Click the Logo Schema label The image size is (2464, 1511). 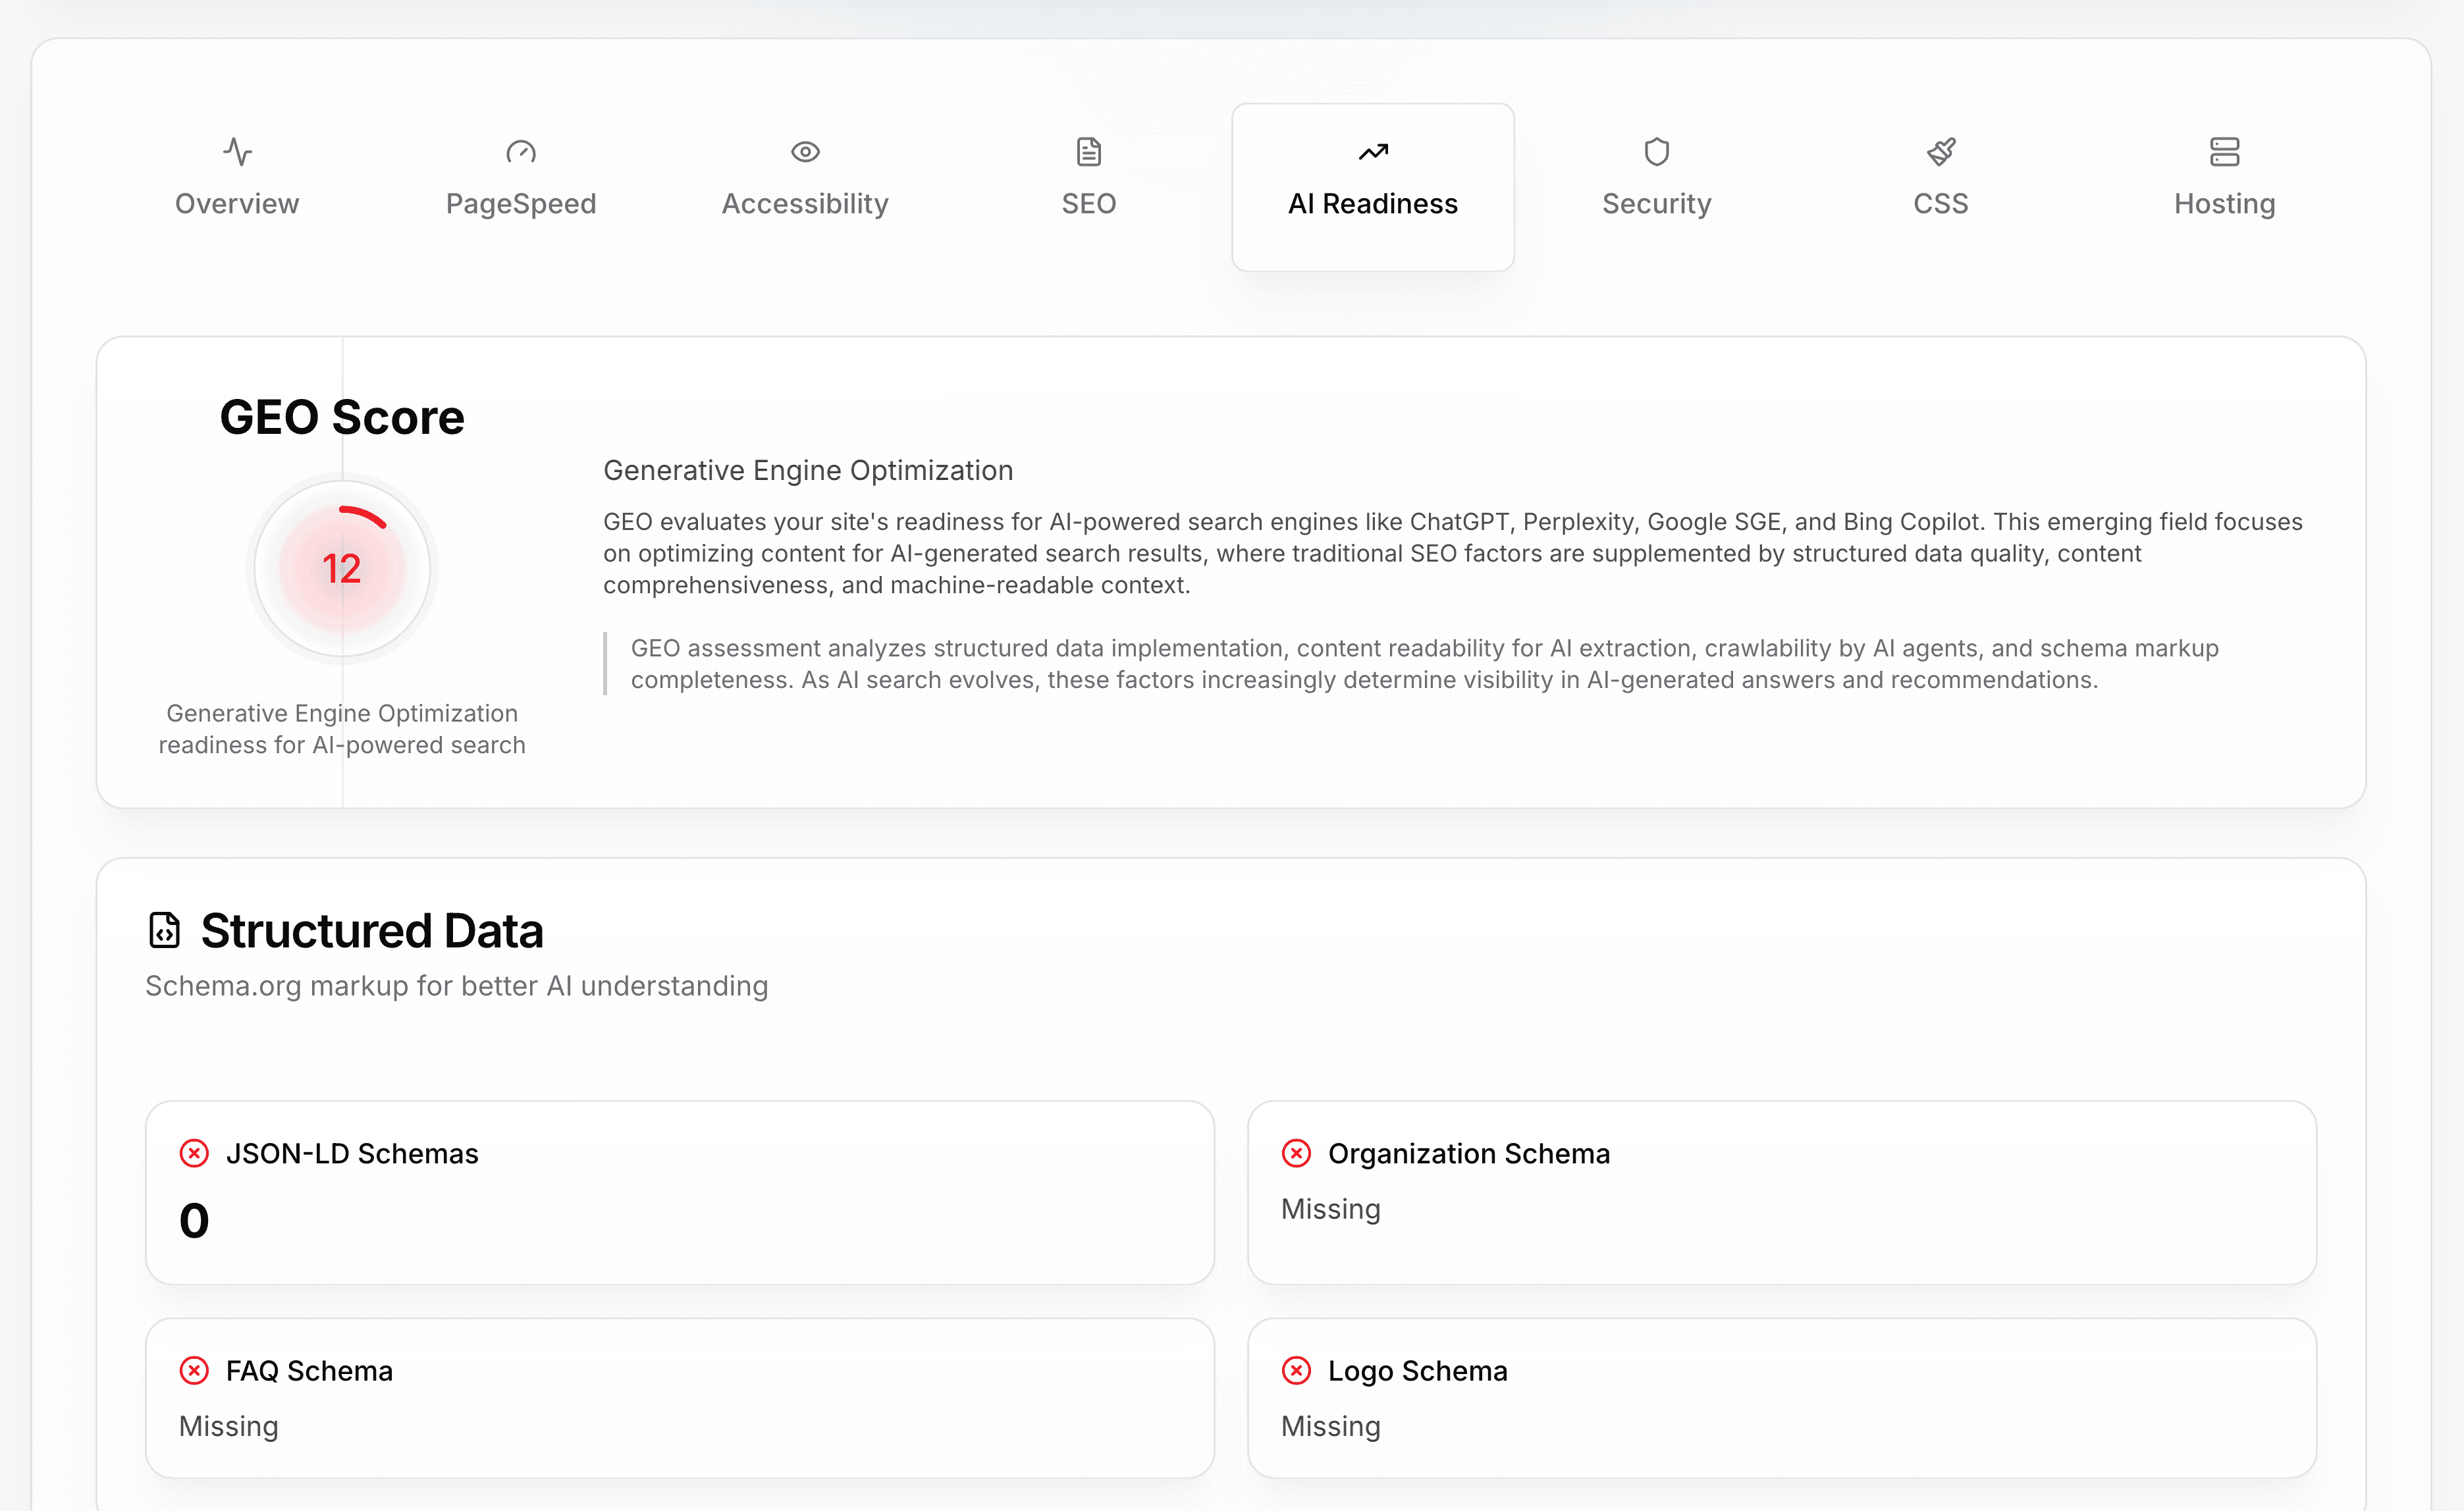[x=1418, y=1371]
